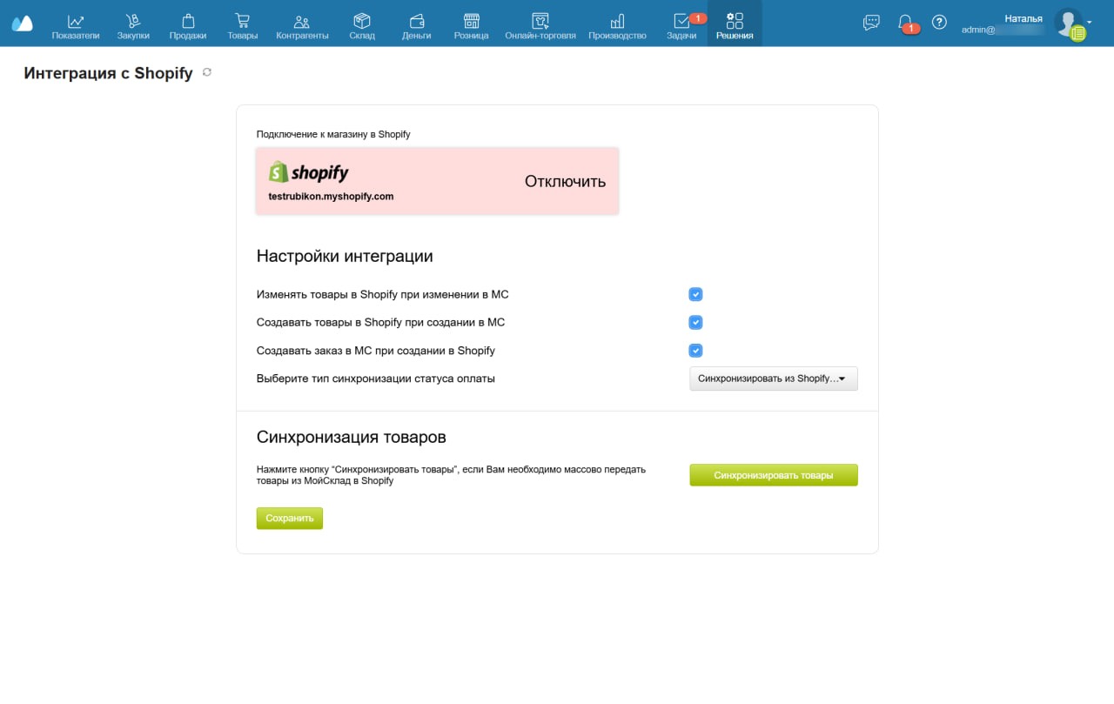Open the Закупки section
This screenshot has height=704, width=1114.
(x=133, y=27)
